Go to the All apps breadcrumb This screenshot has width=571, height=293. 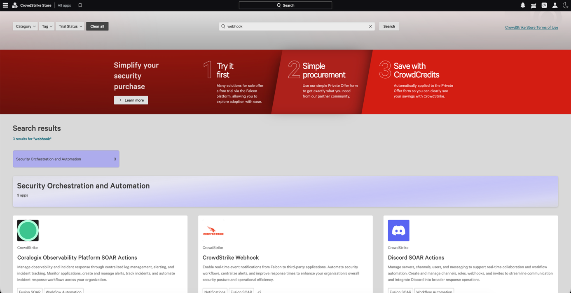(x=64, y=5)
